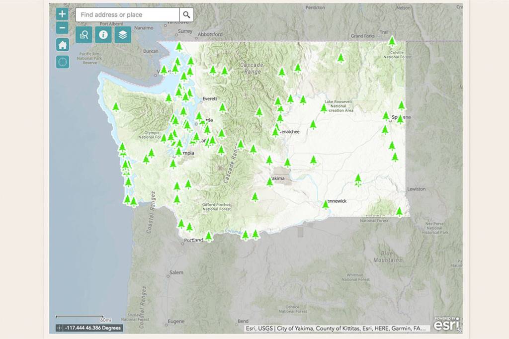Click the My Location crosshair button
Image resolution: width=509 pixels, height=339 pixels.
(x=62, y=62)
